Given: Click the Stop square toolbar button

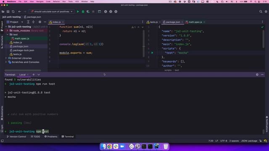Looking at the screenshot, I should 93,12.
